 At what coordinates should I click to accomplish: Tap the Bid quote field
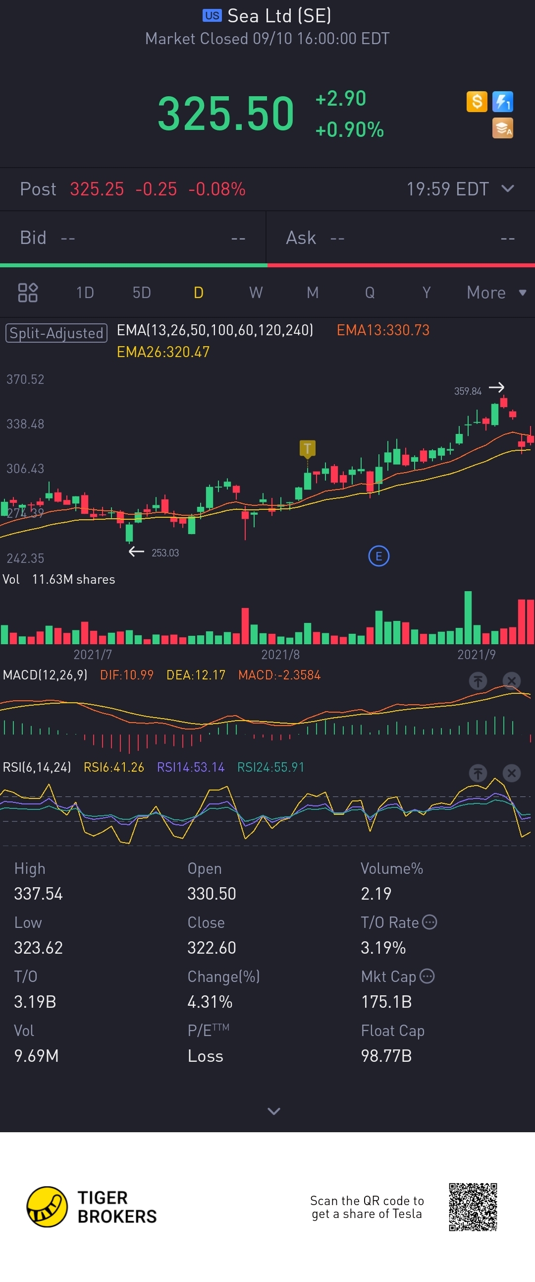point(133,238)
